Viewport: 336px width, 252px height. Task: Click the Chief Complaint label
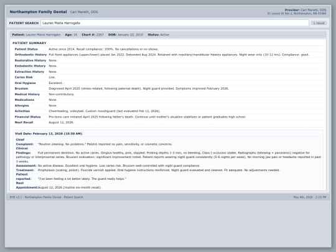tap(24, 142)
